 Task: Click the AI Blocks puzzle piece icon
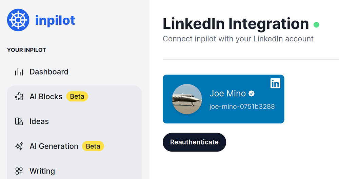coord(19,97)
